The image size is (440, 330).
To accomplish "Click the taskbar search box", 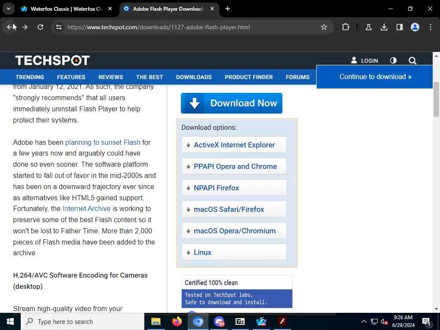I will pos(82,321).
